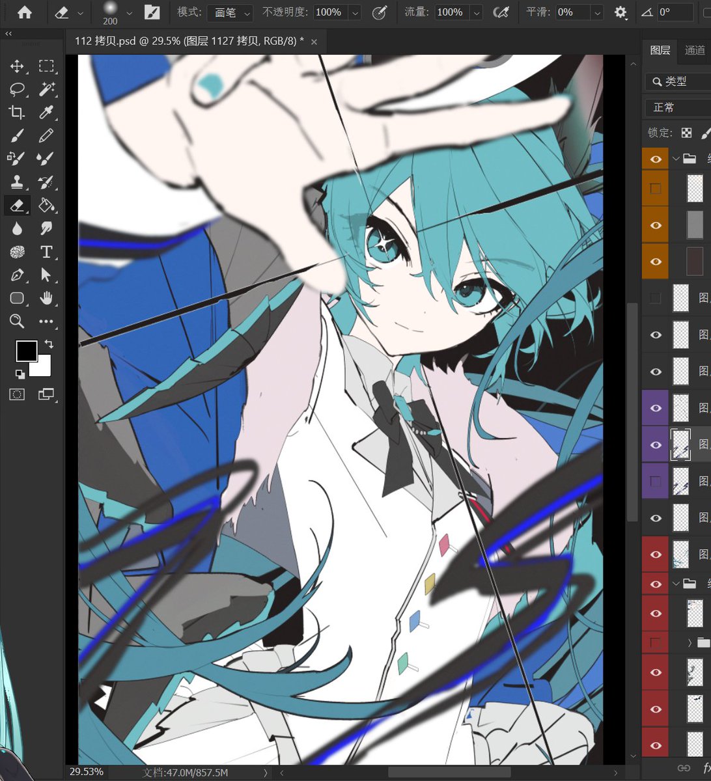Select the Blur tool
The width and height of the screenshot is (711, 781).
coord(17,228)
